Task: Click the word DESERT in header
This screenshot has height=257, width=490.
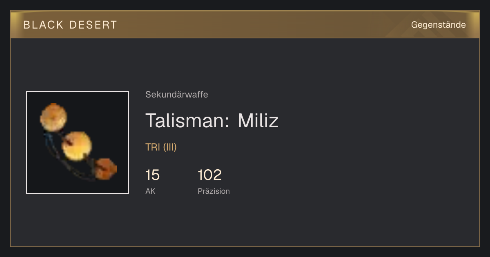Action: coord(93,25)
